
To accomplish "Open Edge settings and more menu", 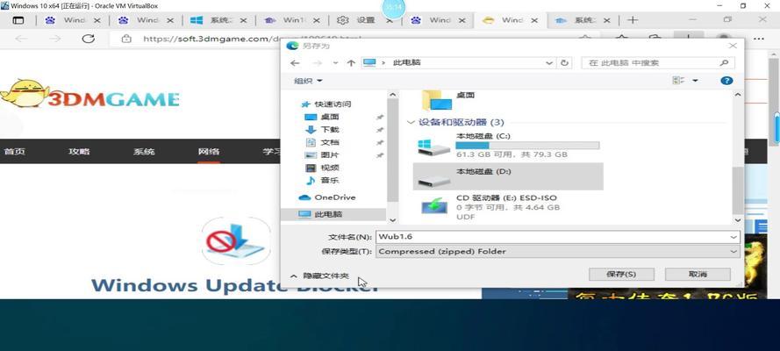I will tap(758, 39).
